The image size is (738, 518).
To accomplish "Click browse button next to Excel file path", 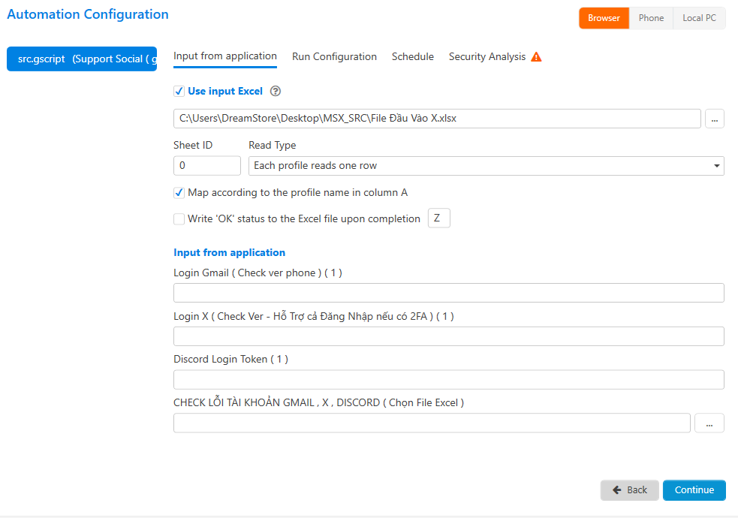I will pyautogui.click(x=714, y=119).
